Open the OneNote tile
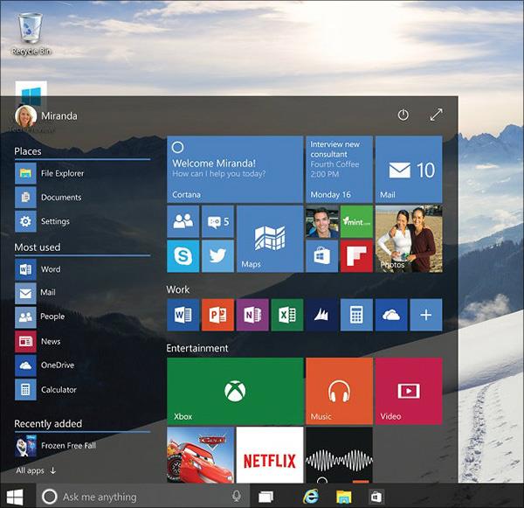Screen dimensions: 524x508 252,315
